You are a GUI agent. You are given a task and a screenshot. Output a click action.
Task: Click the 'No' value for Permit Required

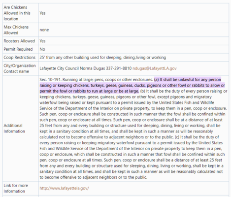click(42, 49)
